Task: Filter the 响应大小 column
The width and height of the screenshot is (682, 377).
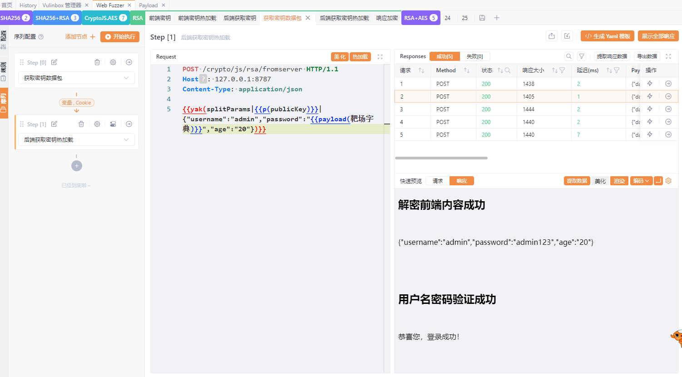Action: click(562, 70)
